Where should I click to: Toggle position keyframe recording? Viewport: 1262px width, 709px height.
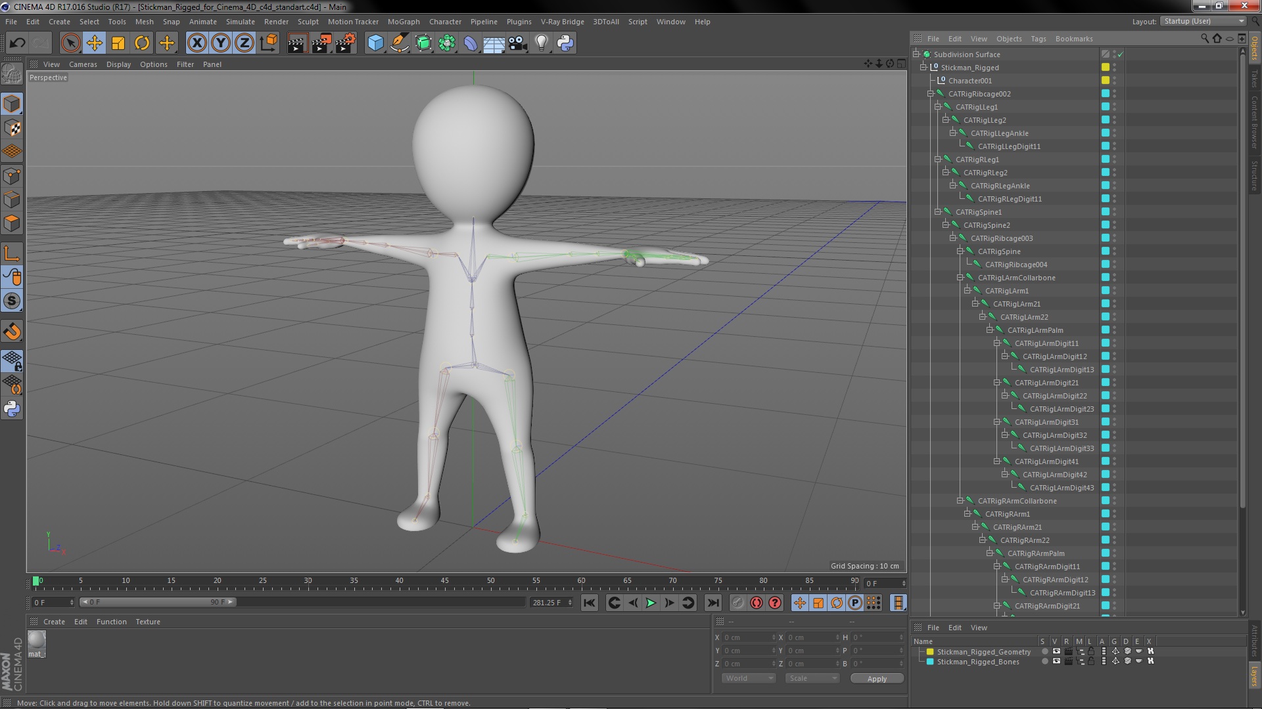pyautogui.click(x=799, y=603)
